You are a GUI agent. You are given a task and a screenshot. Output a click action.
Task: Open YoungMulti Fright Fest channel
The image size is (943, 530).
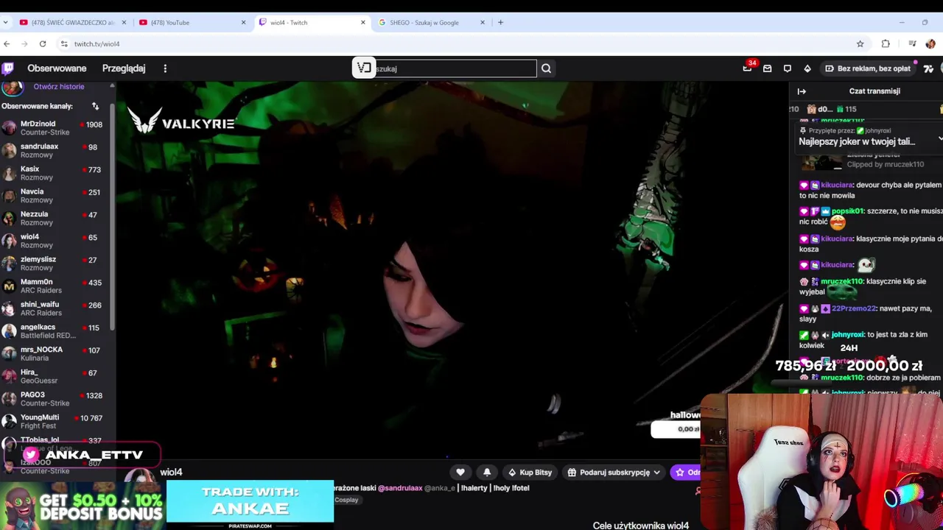coord(56,422)
